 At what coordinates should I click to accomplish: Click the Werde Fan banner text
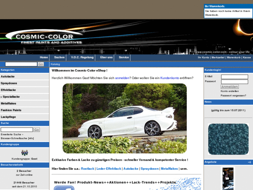click(115, 182)
